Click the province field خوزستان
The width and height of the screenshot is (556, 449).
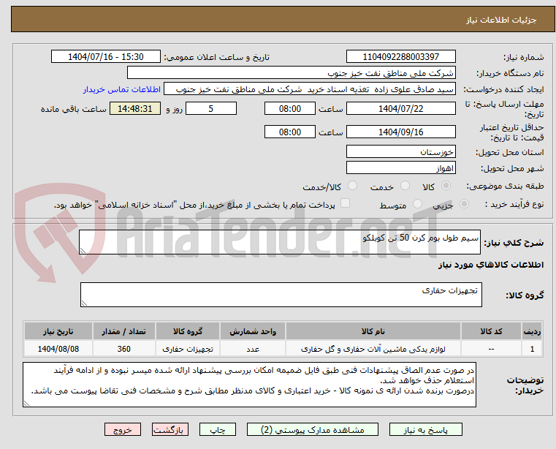pos(400,151)
